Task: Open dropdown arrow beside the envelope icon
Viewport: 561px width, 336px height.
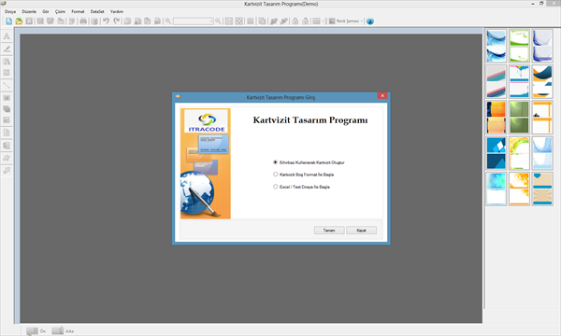Action: click(323, 21)
